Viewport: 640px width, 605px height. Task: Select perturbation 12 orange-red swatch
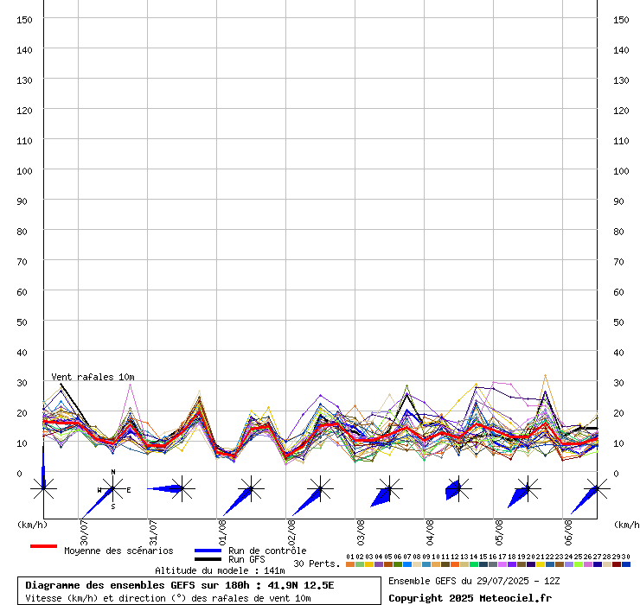(x=455, y=564)
